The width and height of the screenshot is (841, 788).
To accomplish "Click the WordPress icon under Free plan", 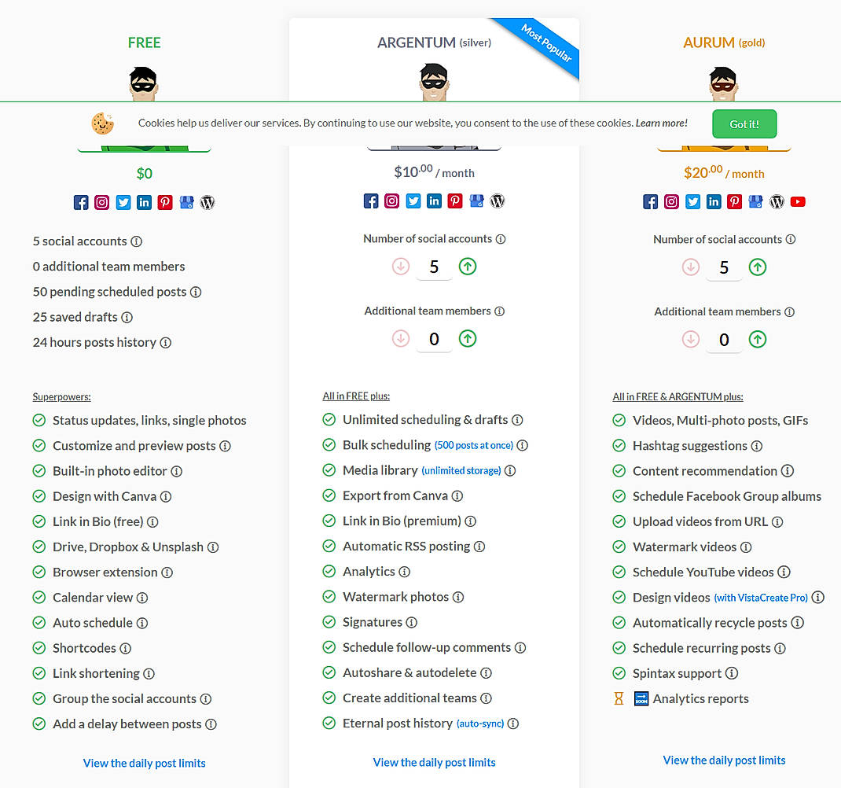I will (207, 202).
